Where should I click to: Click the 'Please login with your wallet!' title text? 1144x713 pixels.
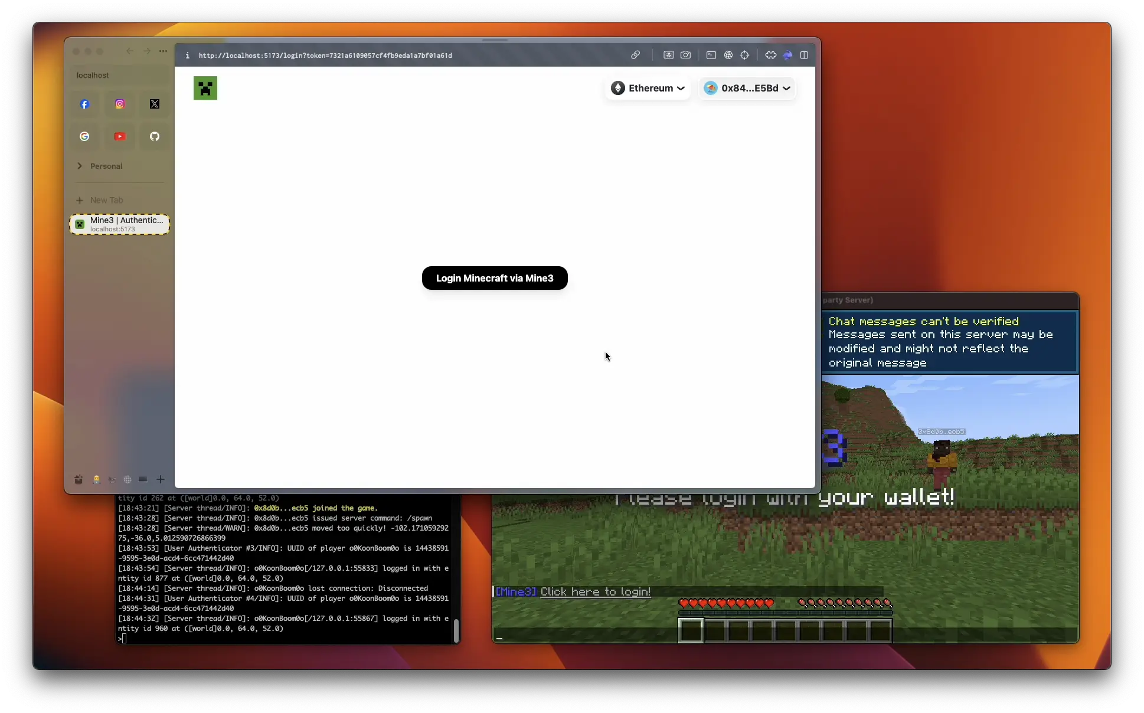click(785, 498)
